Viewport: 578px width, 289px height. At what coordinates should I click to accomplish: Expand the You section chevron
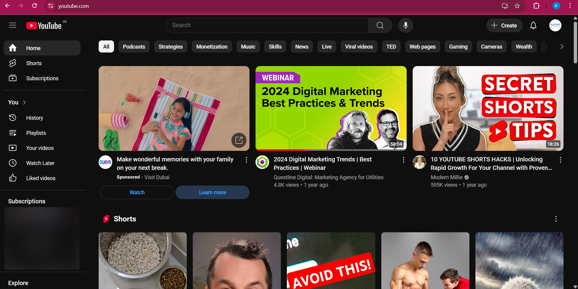tap(24, 103)
